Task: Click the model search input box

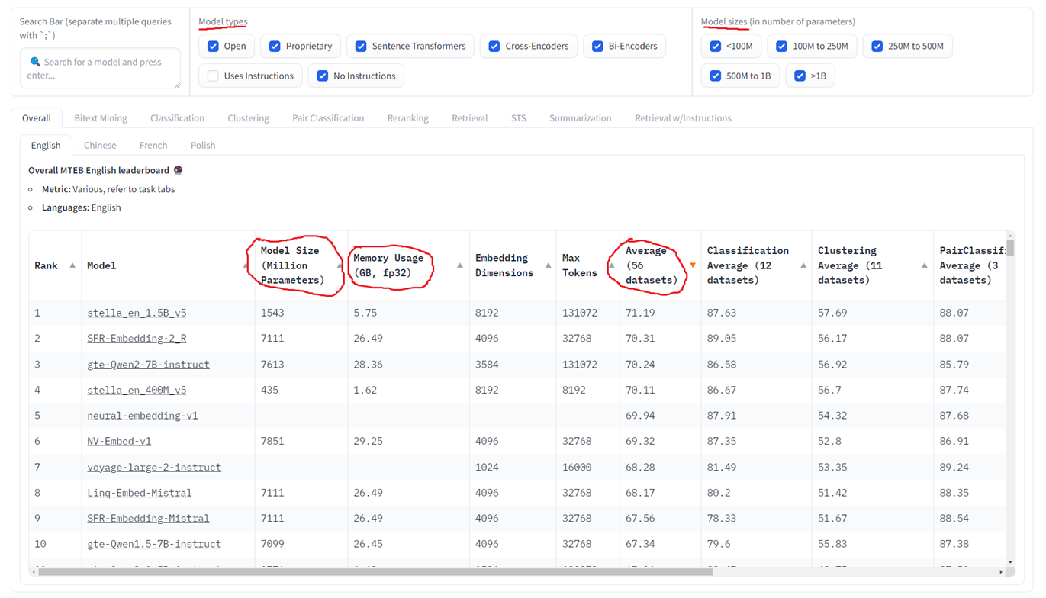Action: pos(100,69)
